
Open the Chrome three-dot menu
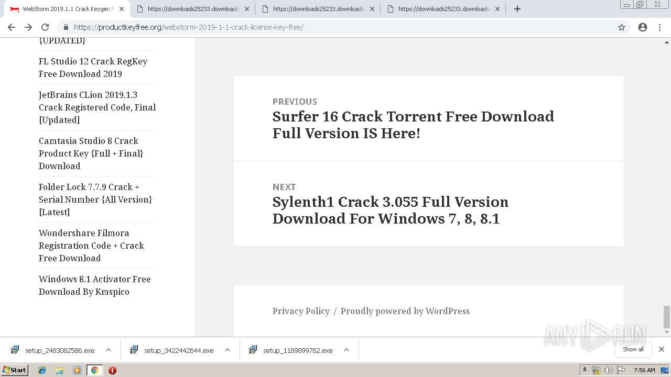[x=659, y=27]
